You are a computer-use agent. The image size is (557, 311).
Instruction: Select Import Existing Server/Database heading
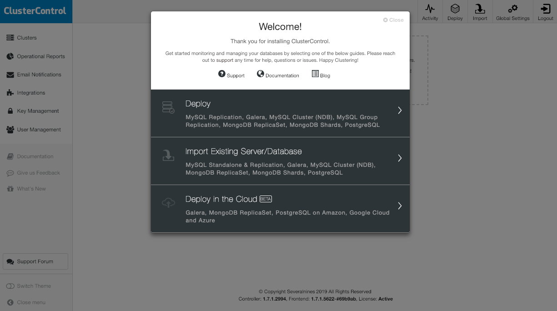(x=244, y=151)
